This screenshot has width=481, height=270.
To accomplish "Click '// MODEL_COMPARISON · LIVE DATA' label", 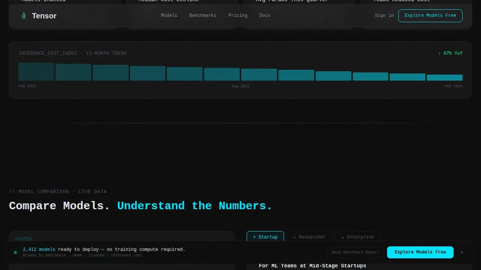I will pos(58,192).
